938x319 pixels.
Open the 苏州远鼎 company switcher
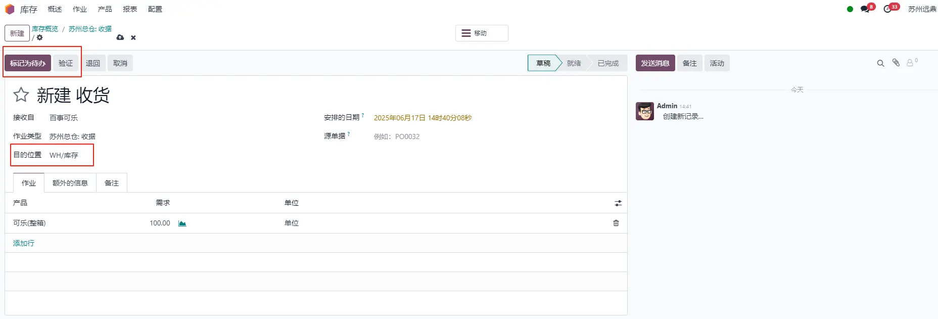point(922,9)
